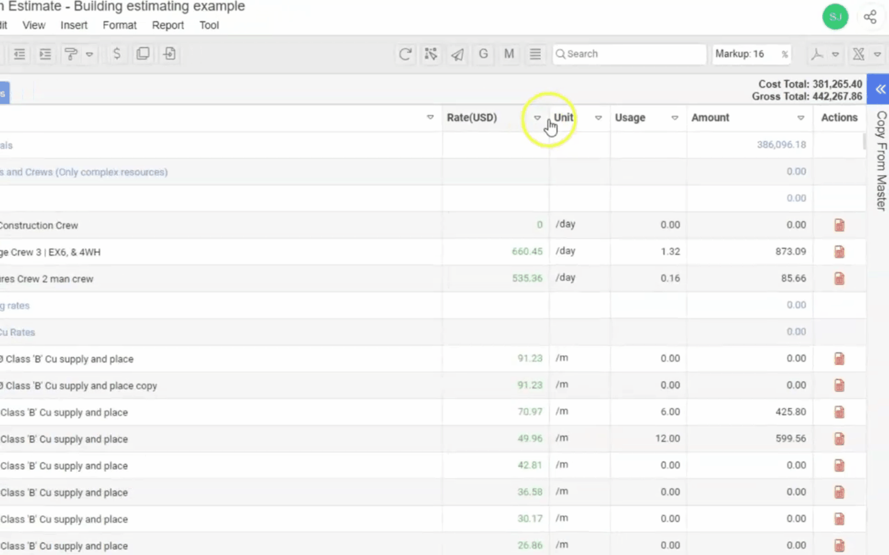Click the refresh icon in toolbar
889x555 pixels.
(x=405, y=54)
